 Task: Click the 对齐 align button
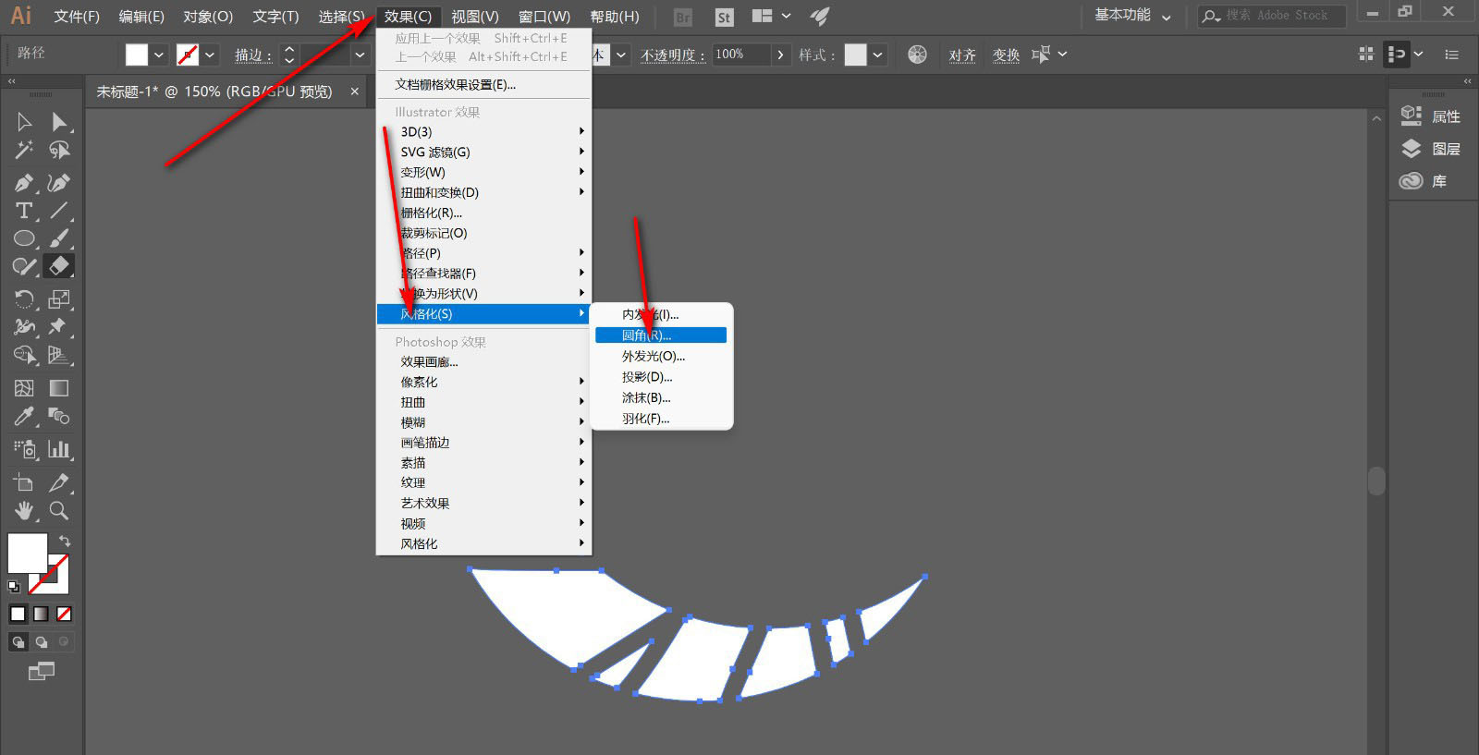click(962, 55)
